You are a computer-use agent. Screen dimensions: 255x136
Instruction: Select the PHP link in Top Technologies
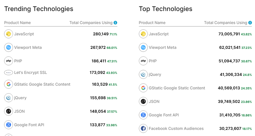pyautogui.click(x=152, y=61)
